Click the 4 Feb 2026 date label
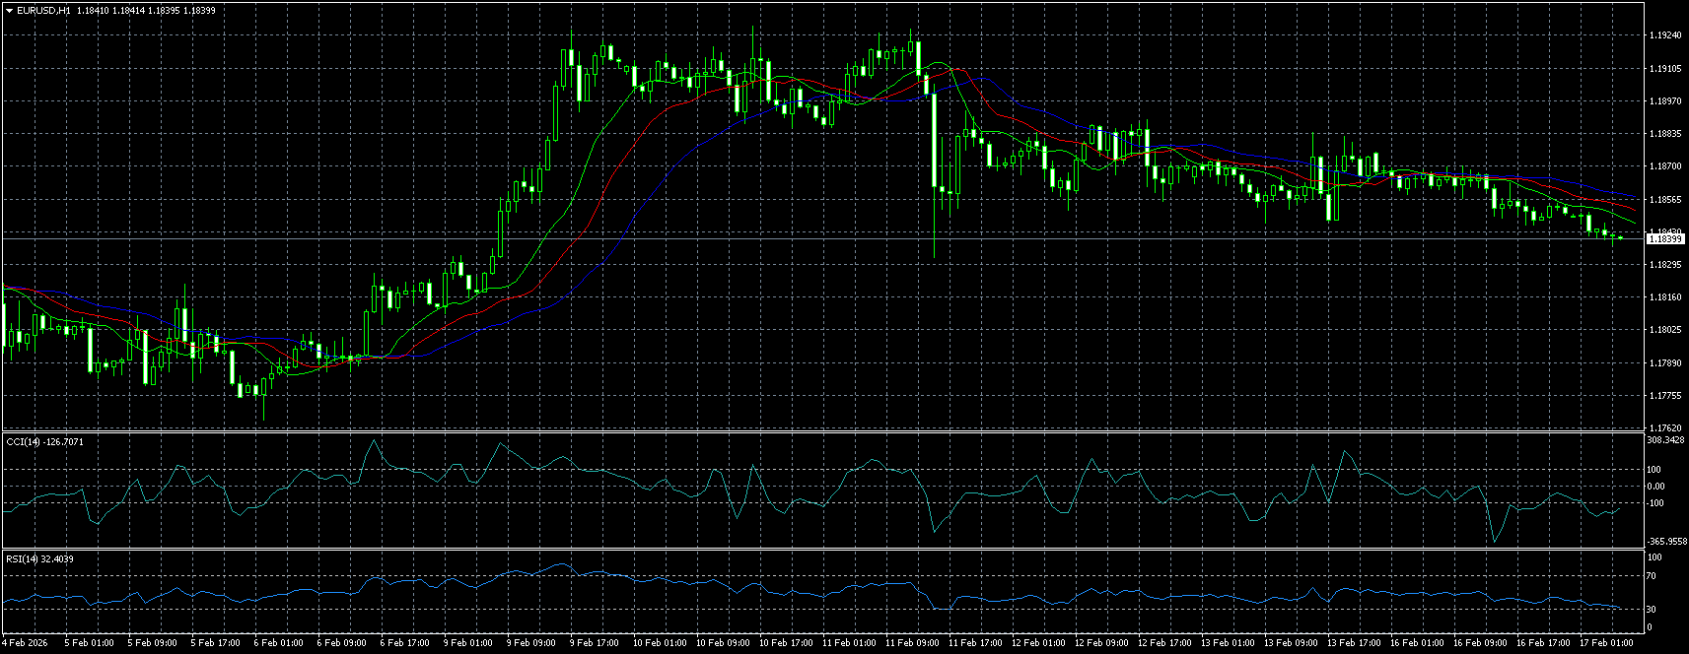The height and width of the screenshot is (654, 1689). (x=25, y=643)
